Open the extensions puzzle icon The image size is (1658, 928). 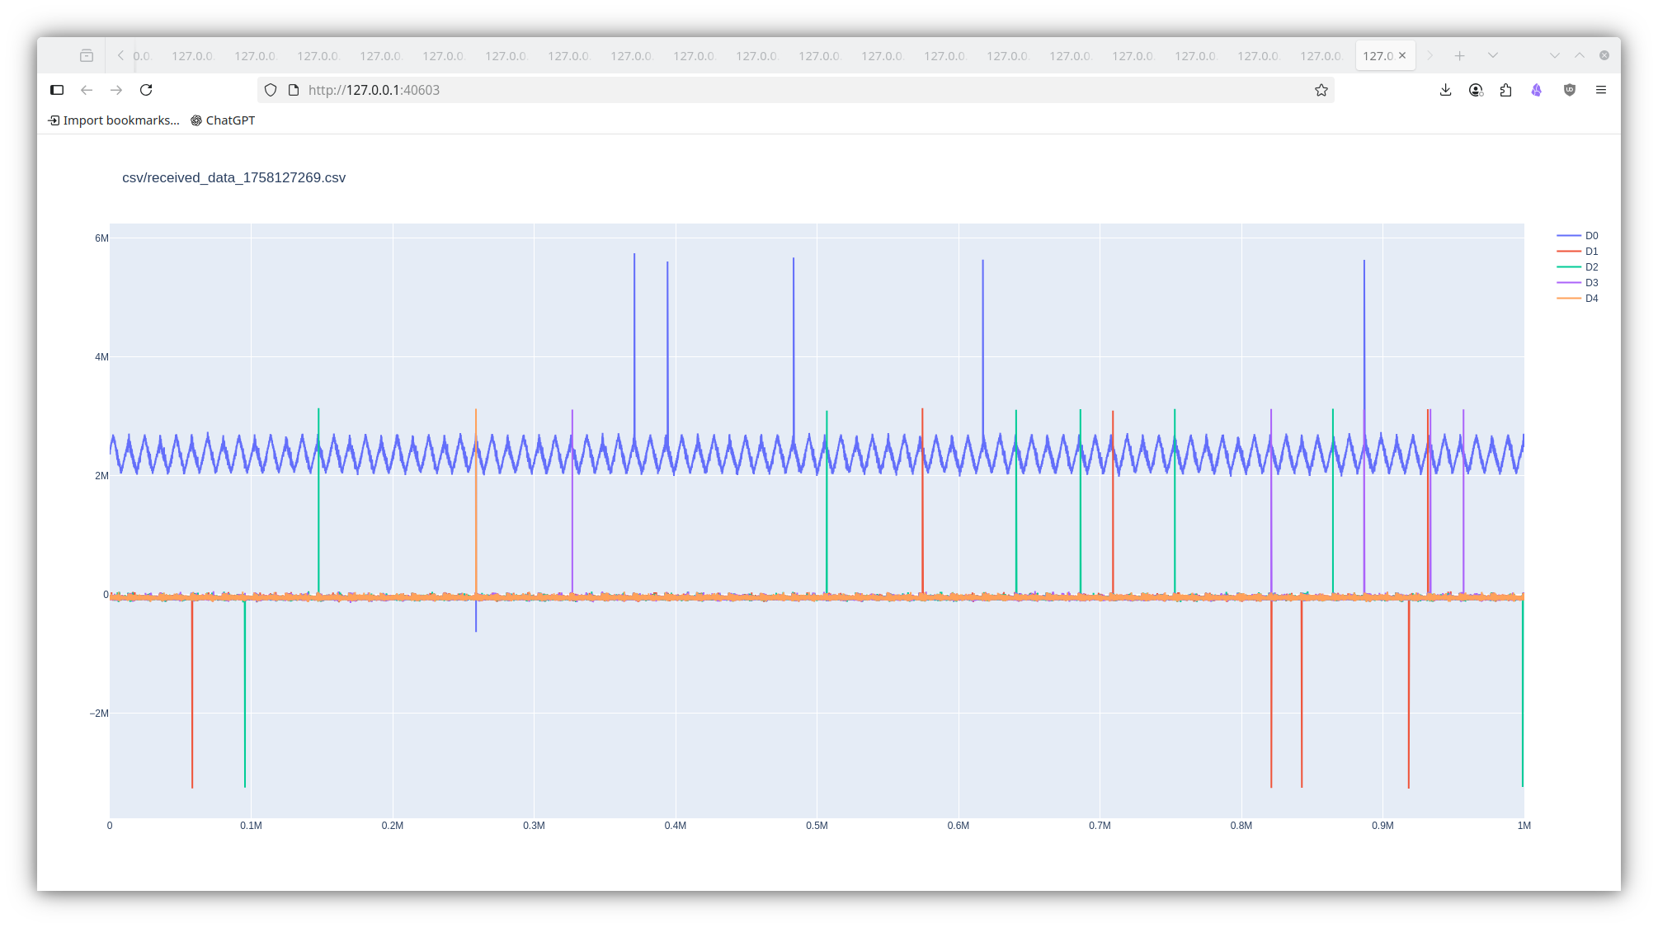pos(1505,90)
